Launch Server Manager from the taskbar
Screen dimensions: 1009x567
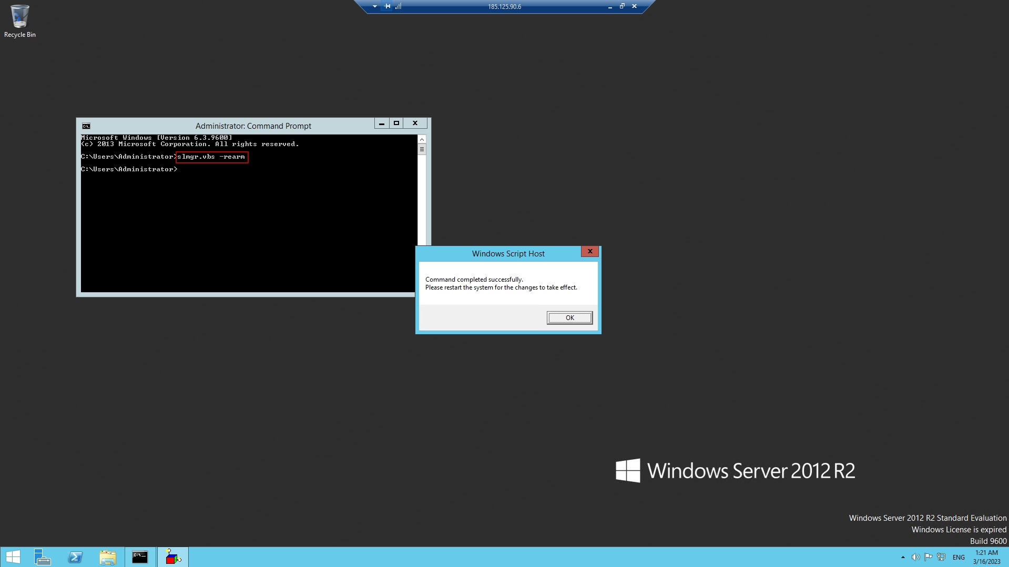tap(42, 557)
